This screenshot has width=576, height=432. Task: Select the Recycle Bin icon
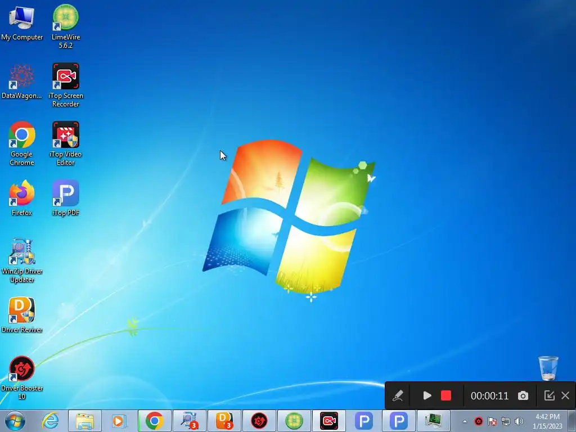548,368
